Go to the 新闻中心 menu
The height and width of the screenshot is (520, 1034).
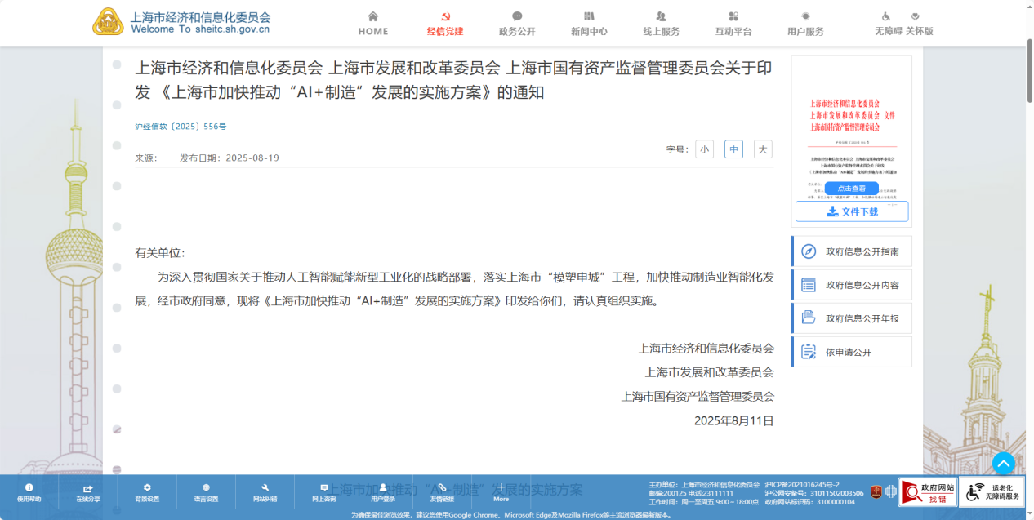pyautogui.click(x=589, y=24)
